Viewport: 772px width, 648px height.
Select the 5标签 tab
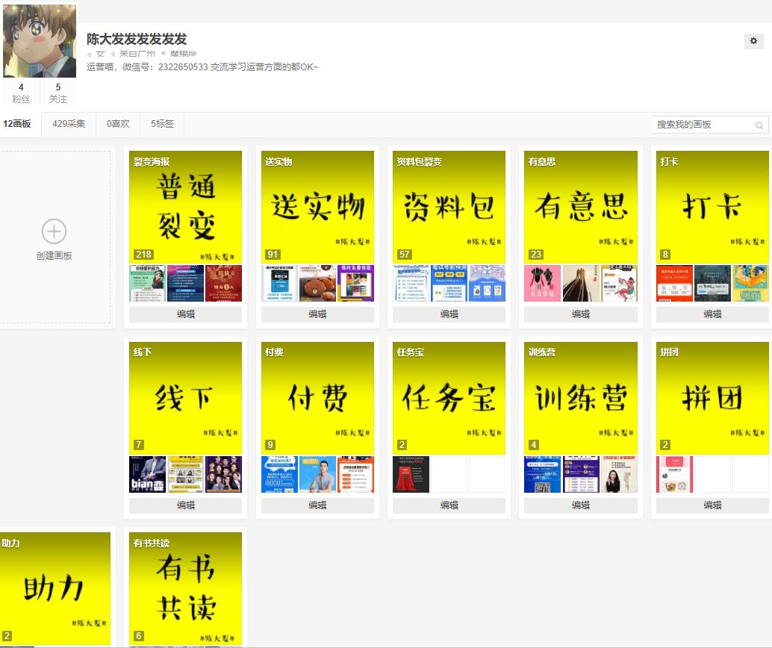point(162,124)
